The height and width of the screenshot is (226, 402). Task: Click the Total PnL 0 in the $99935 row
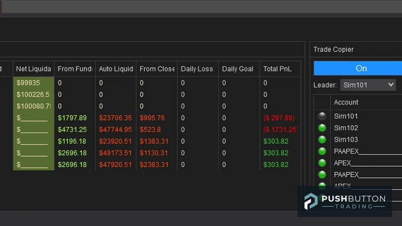coord(265,83)
